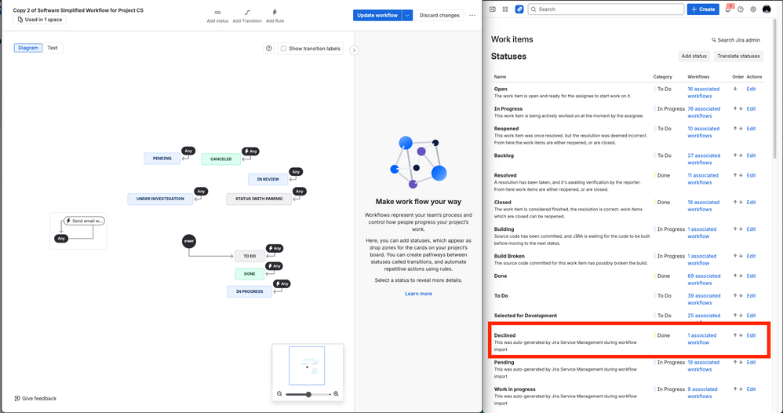Select the Any badge beside IN REVIEW
This screenshot has height=413, width=783.
(296, 171)
